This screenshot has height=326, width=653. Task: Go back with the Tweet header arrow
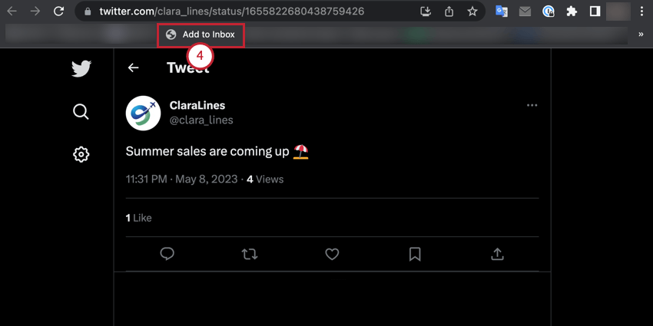[133, 68]
